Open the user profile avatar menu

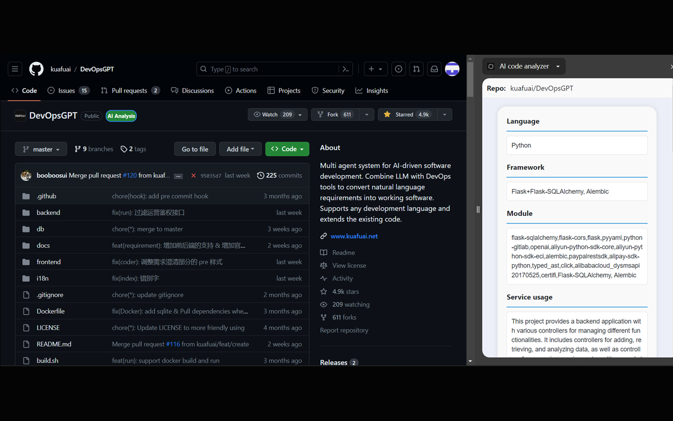coord(452,69)
